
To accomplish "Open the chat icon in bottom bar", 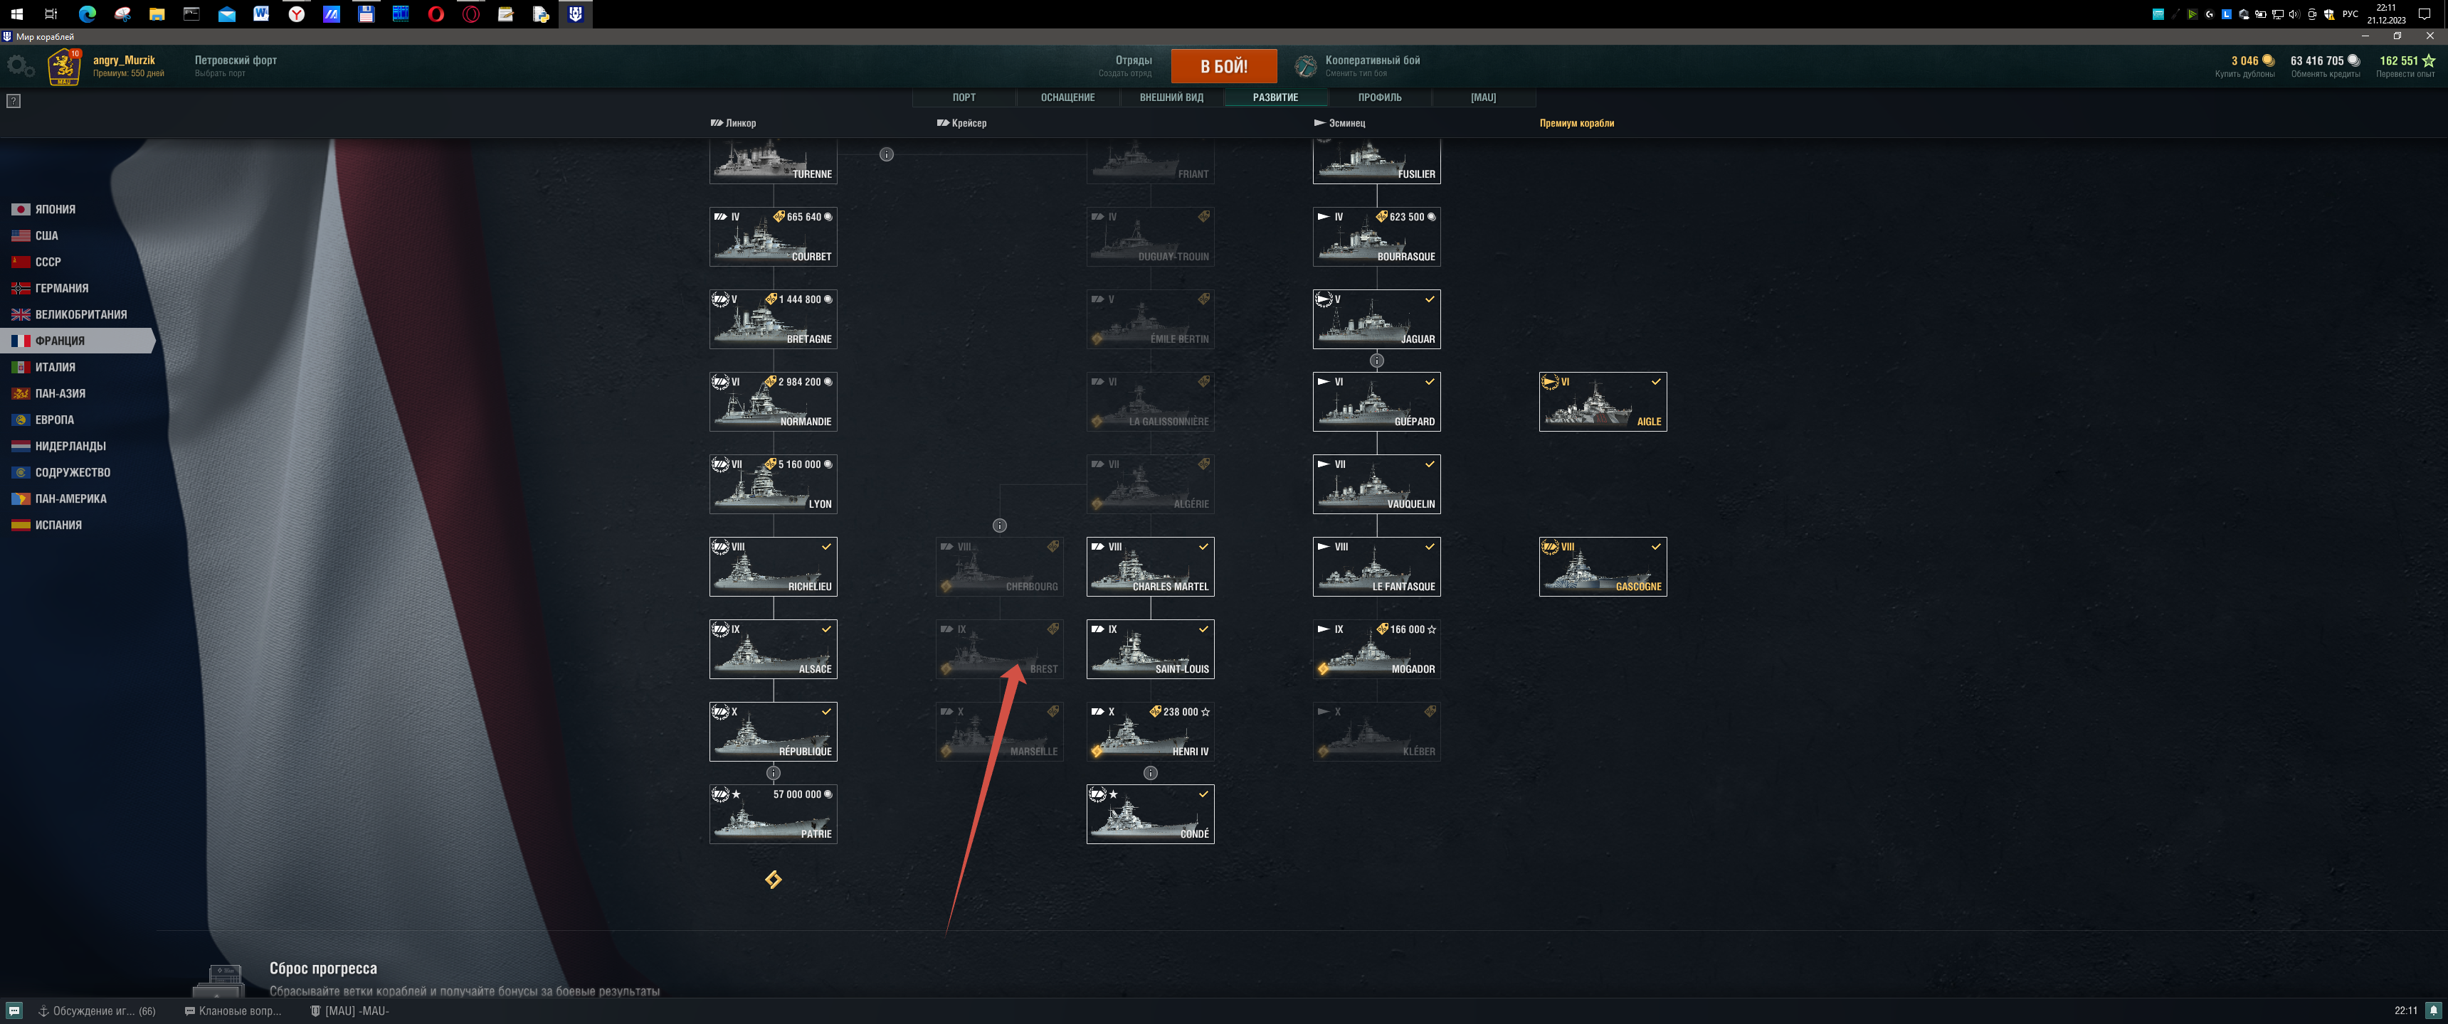I will 14,1010.
